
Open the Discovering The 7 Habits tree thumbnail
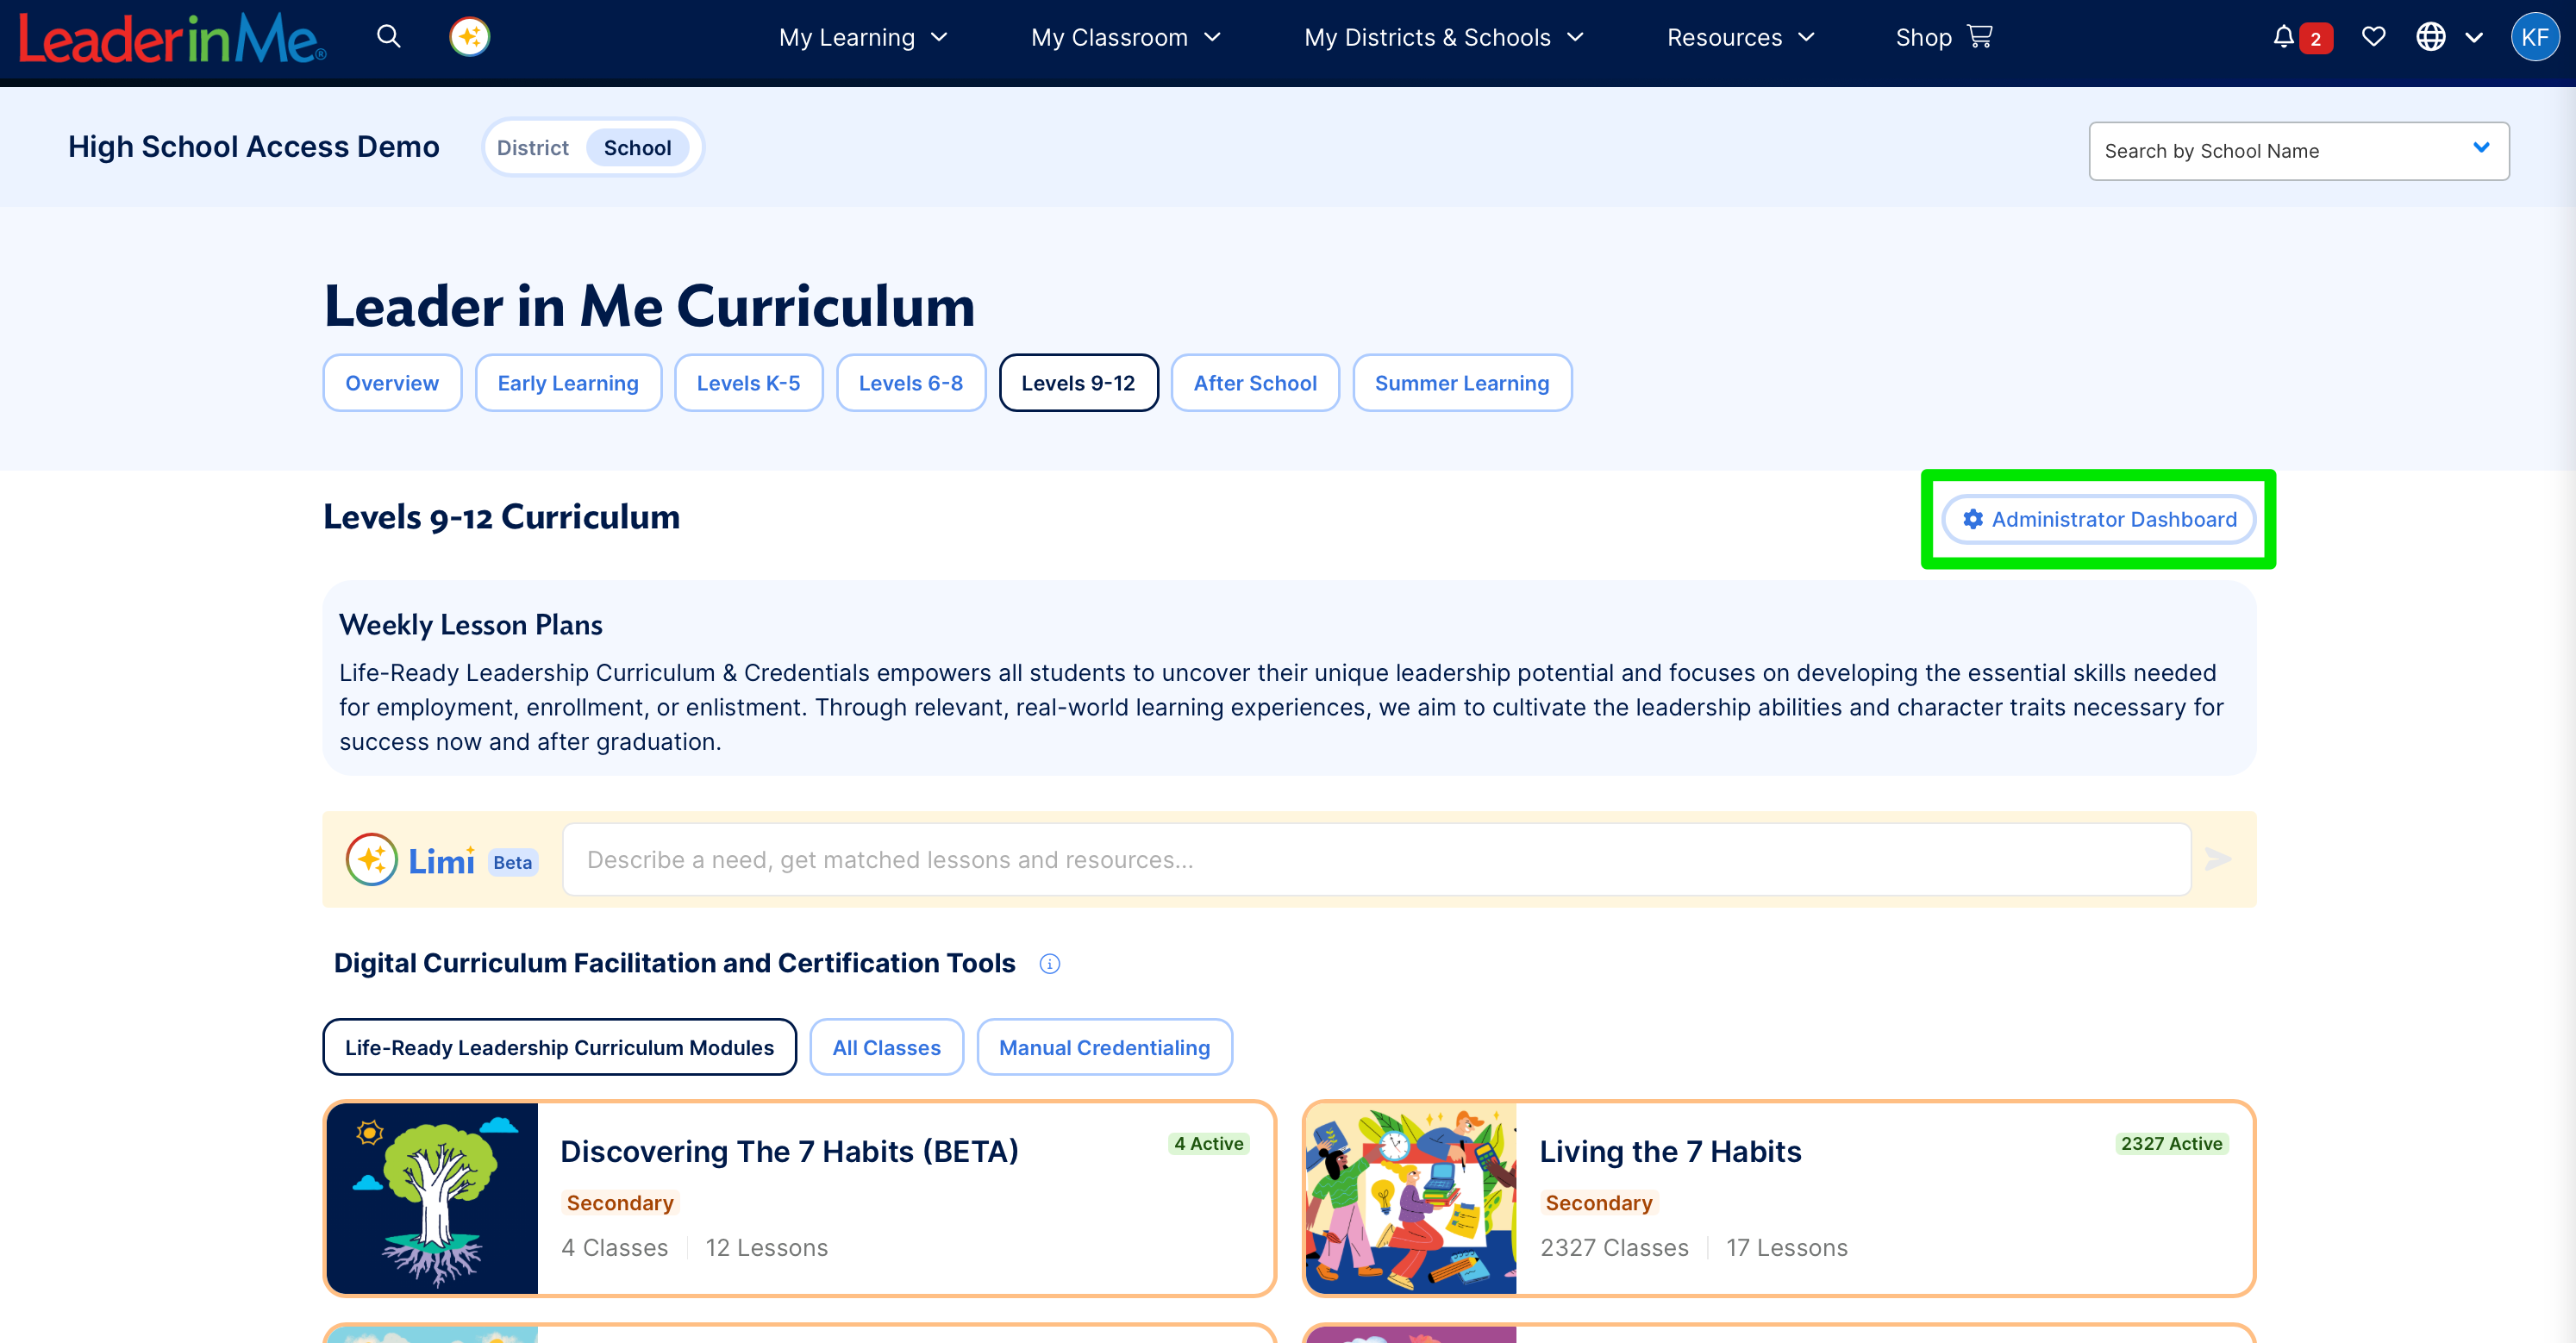(x=432, y=1198)
